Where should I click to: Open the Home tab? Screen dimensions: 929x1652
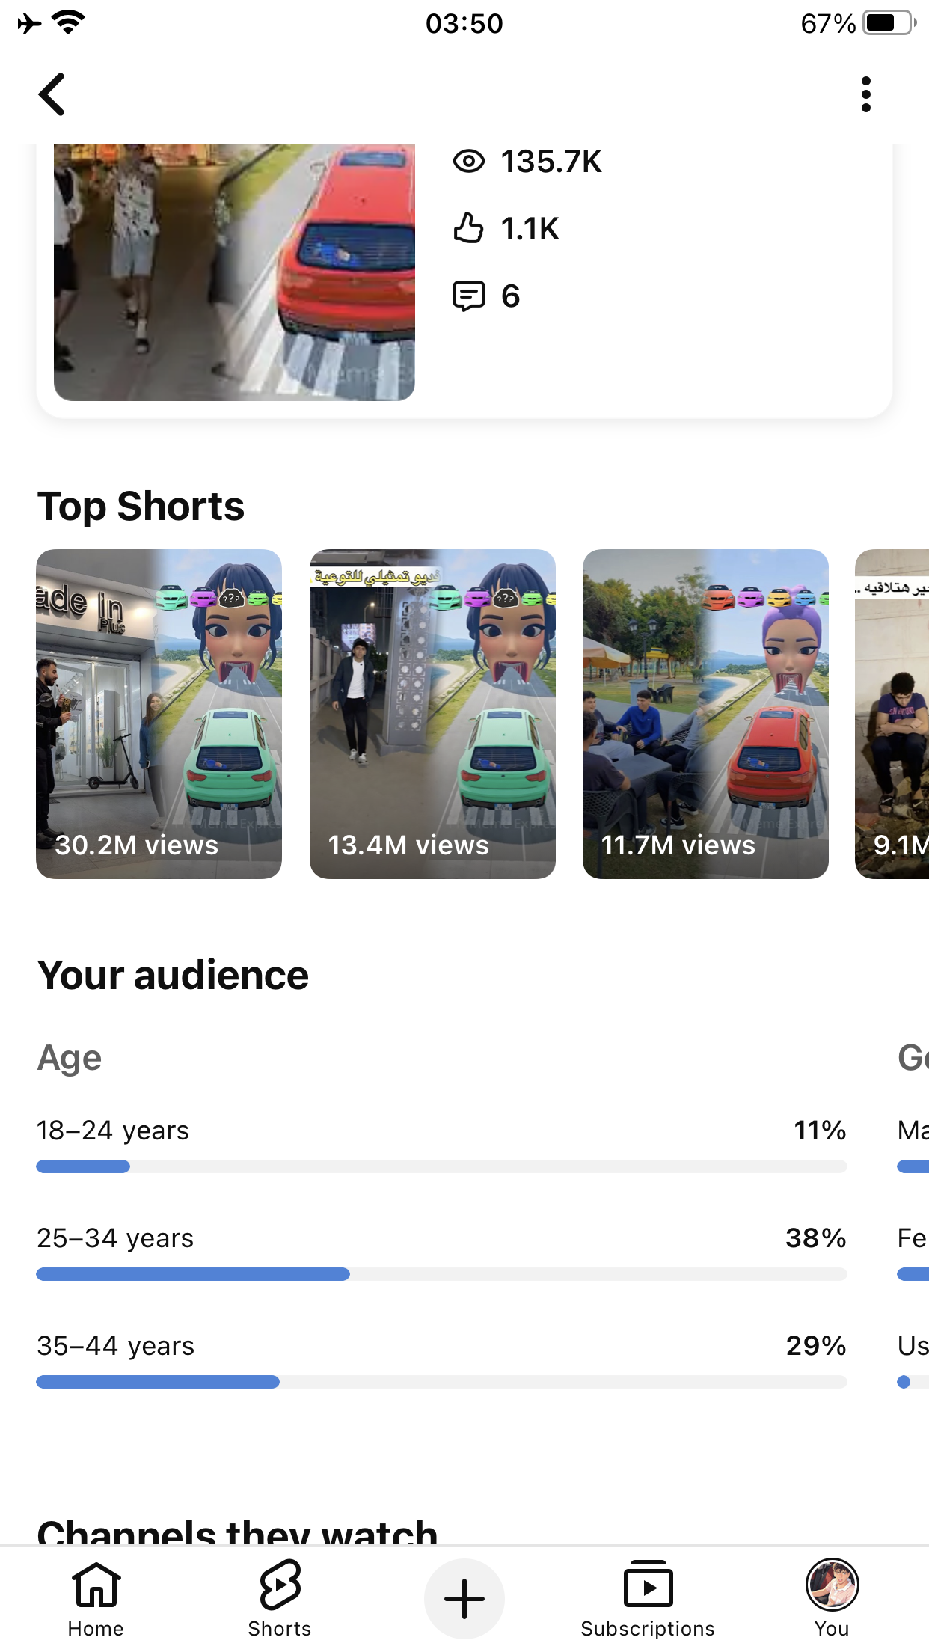click(96, 1600)
